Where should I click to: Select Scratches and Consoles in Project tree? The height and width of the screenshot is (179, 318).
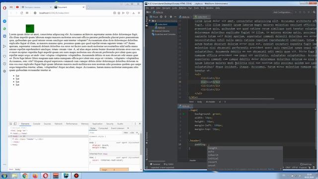pos(163,34)
